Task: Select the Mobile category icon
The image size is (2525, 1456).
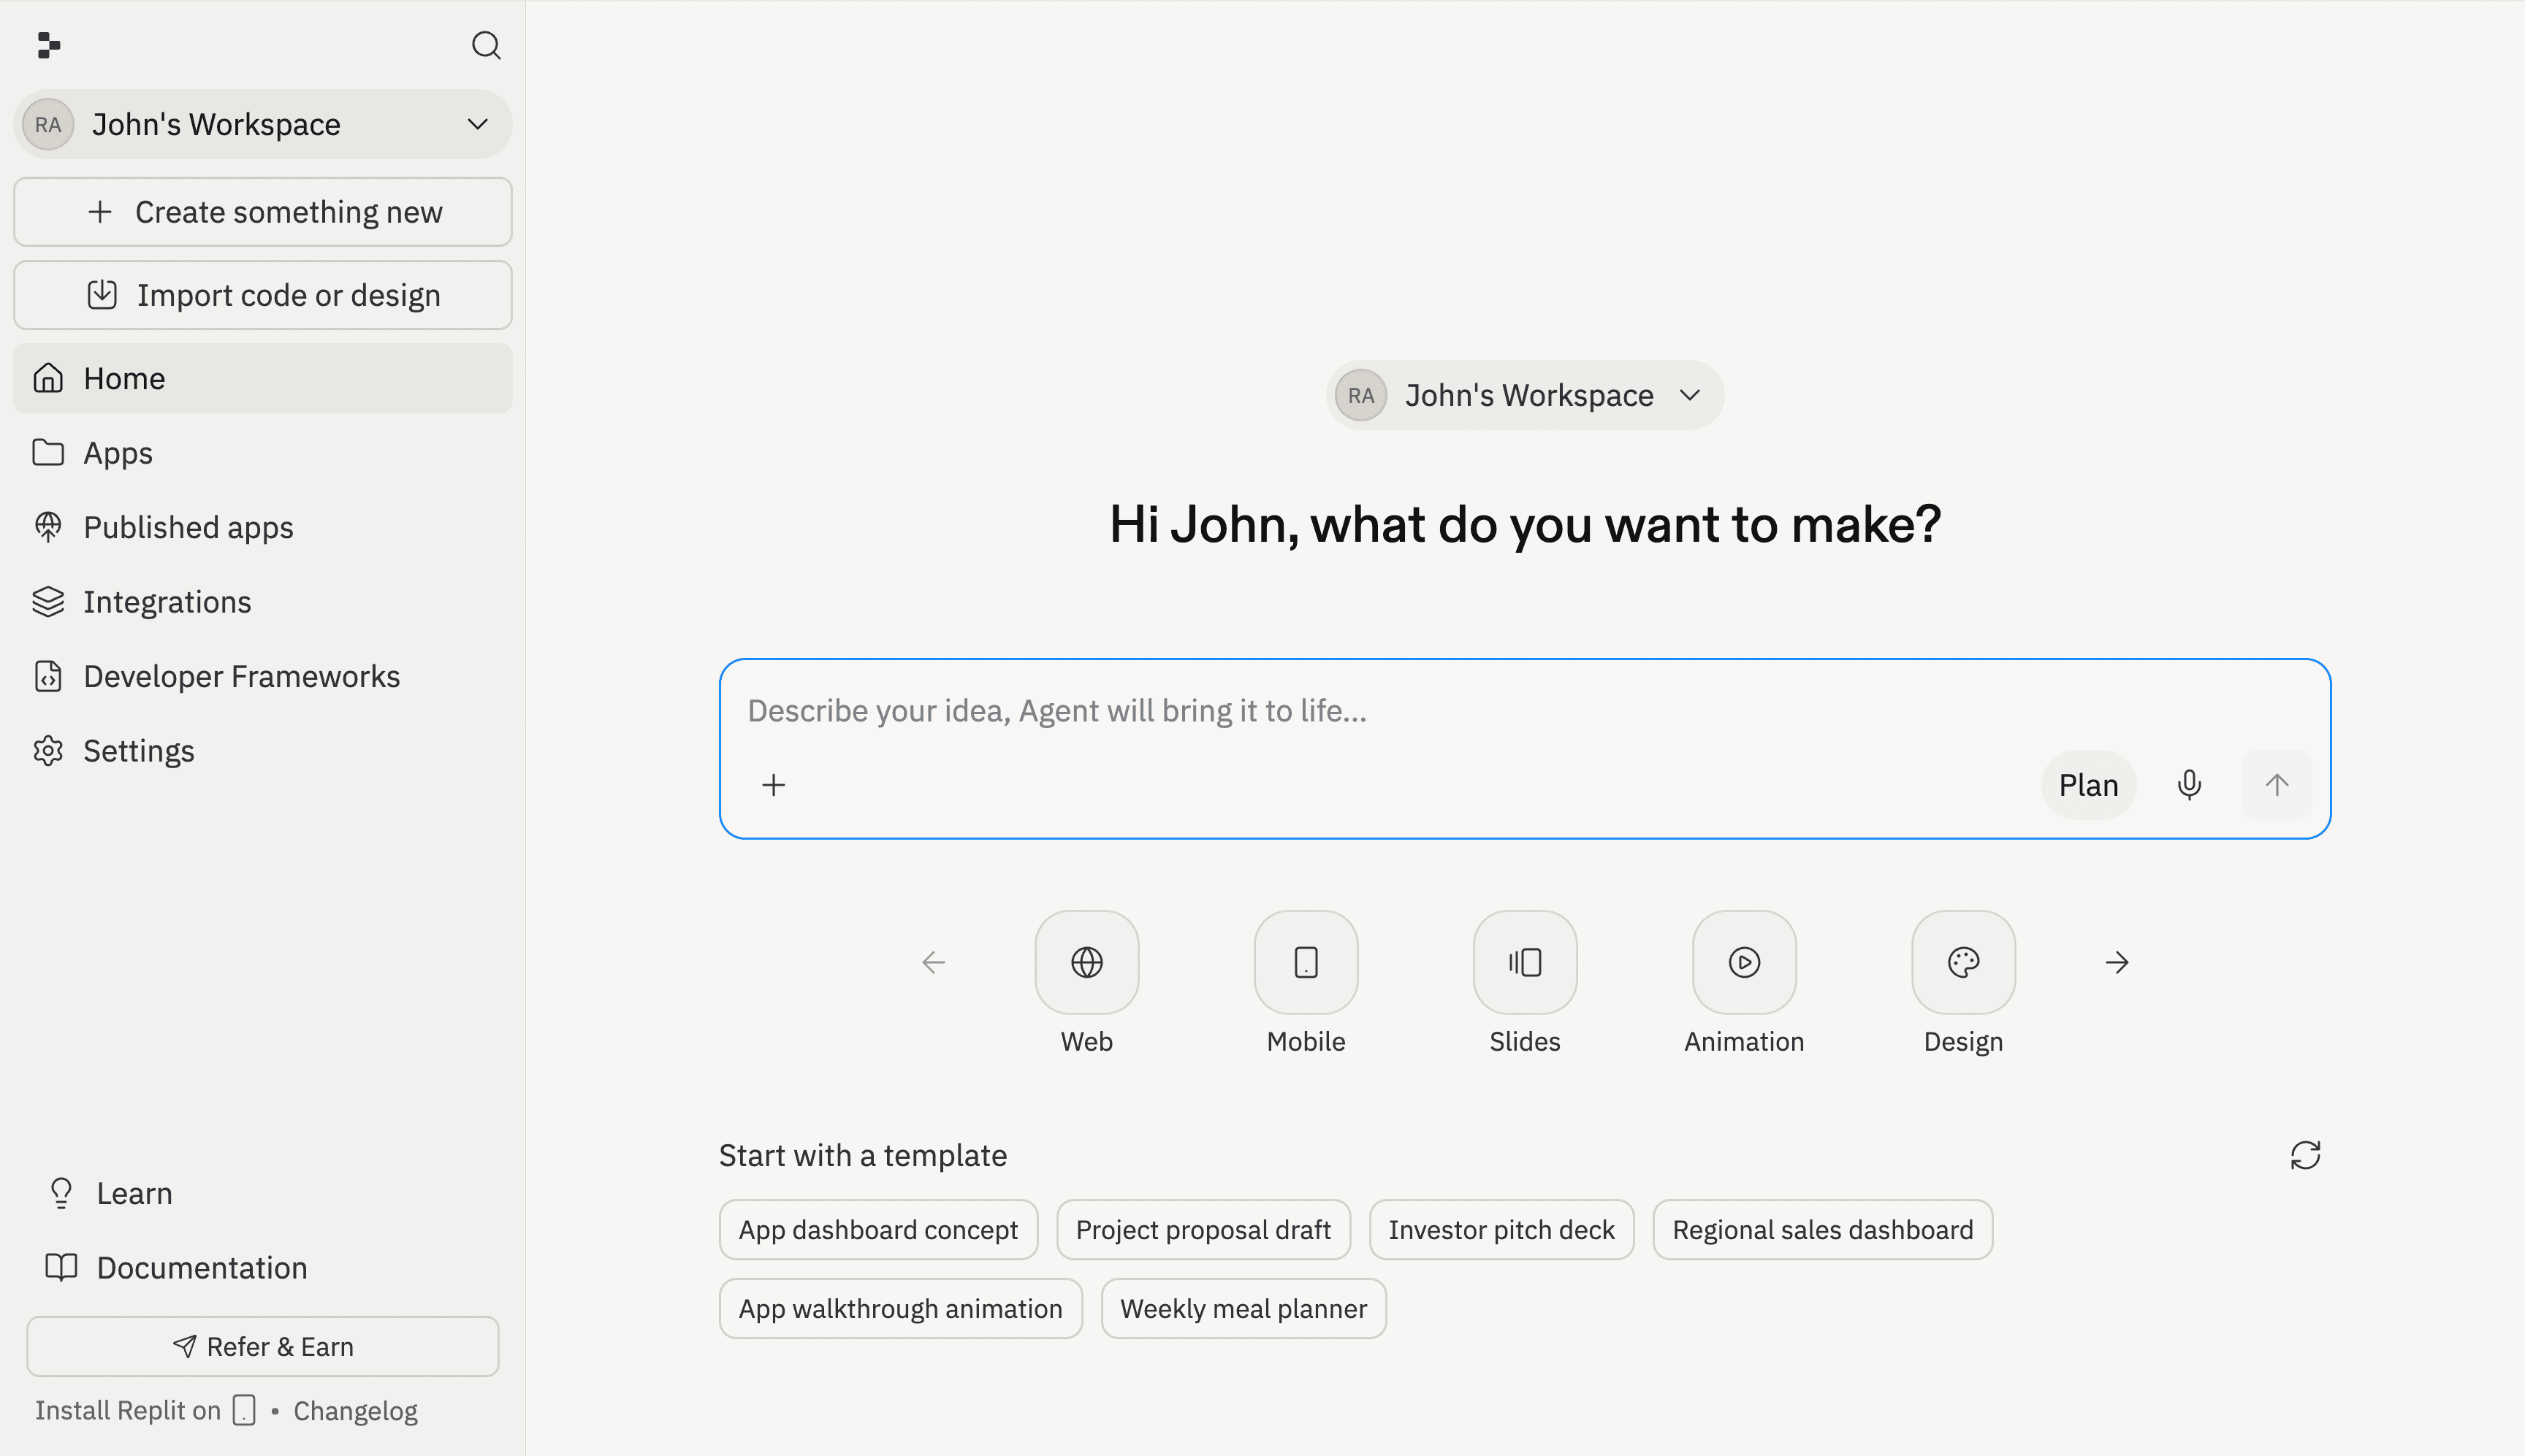Action: pos(1306,962)
